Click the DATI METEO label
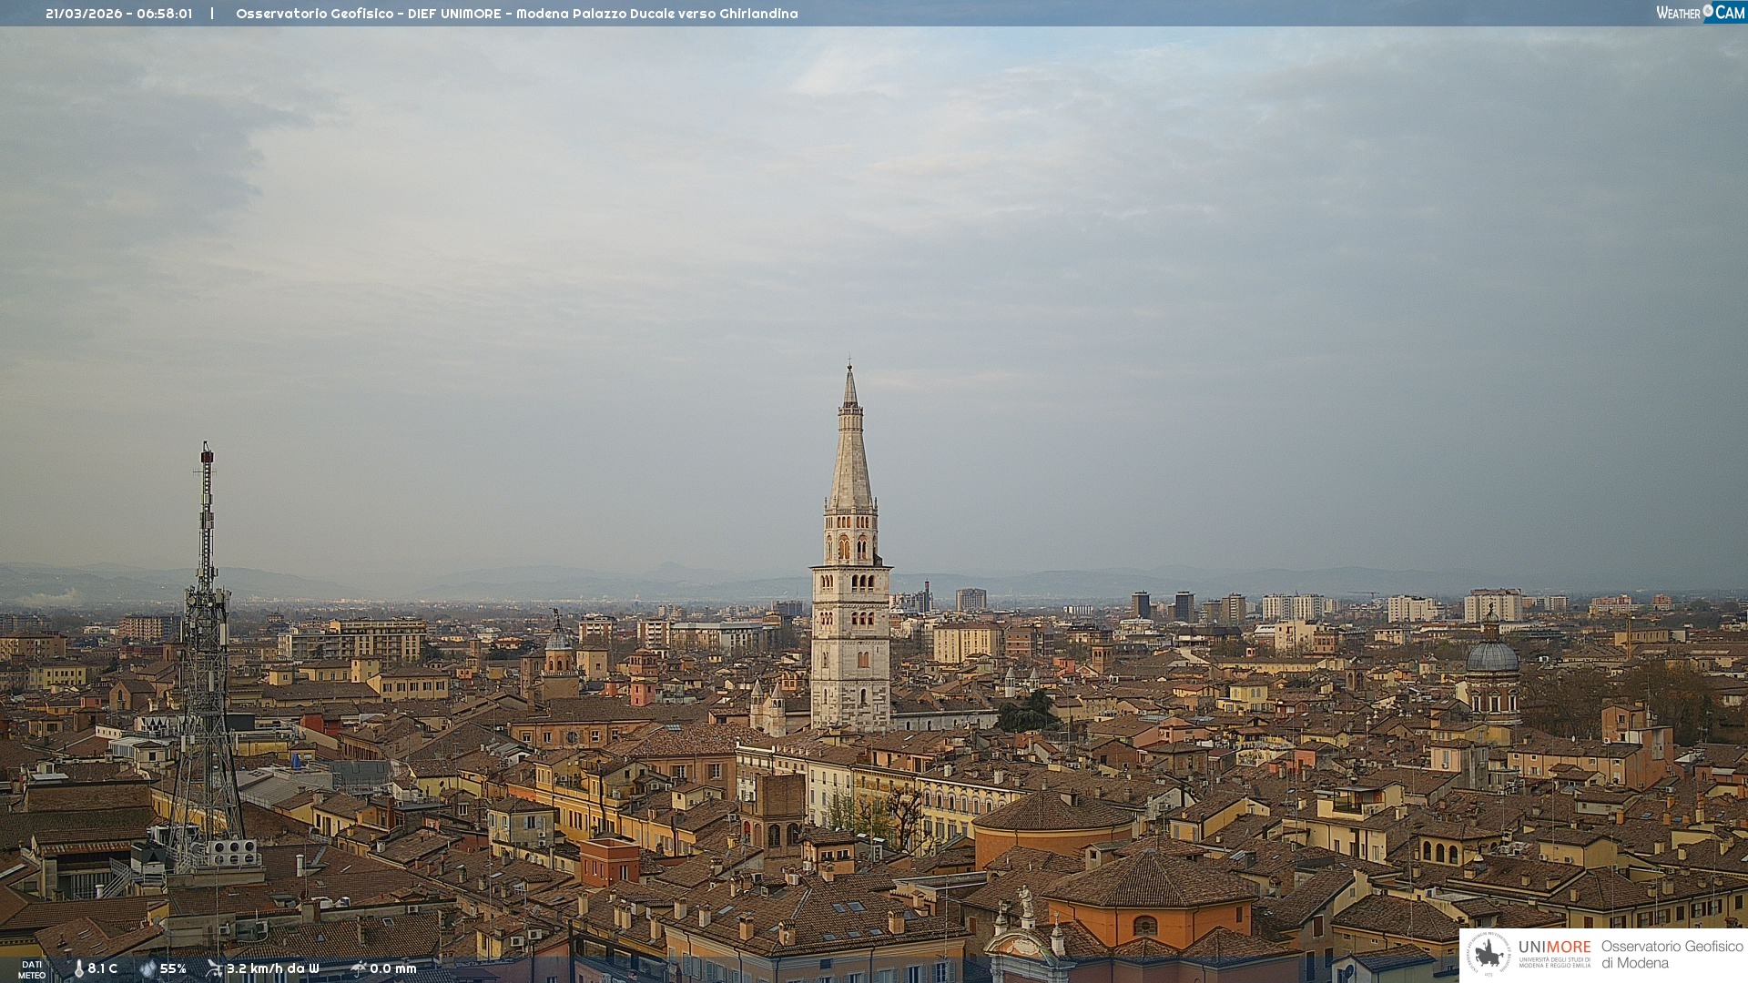Viewport: 1748px width, 983px height. point(32,969)
